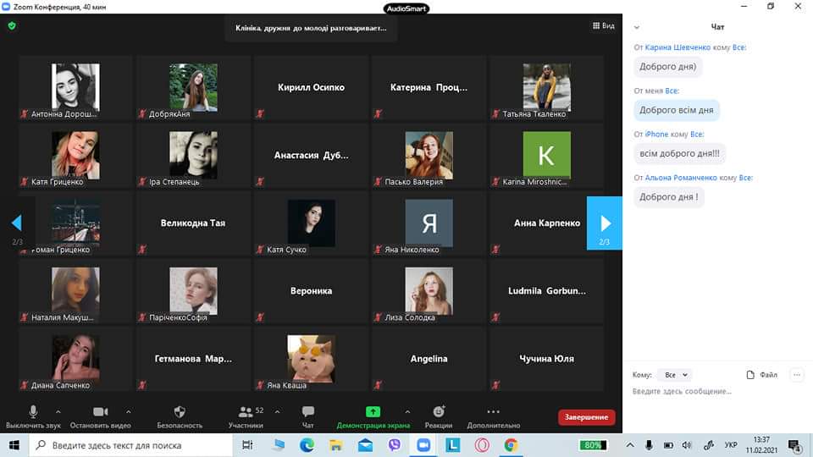813x457 pixels.
Task: Select participant tile Катя Сучко
Action: 311,223
